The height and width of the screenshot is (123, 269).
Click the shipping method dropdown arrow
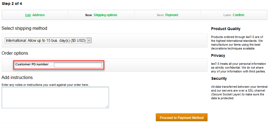pos(89,40)
